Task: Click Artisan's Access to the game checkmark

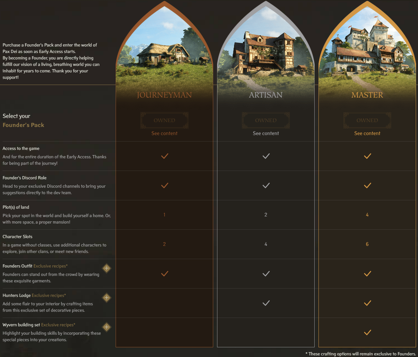Action: click(266, 156)
